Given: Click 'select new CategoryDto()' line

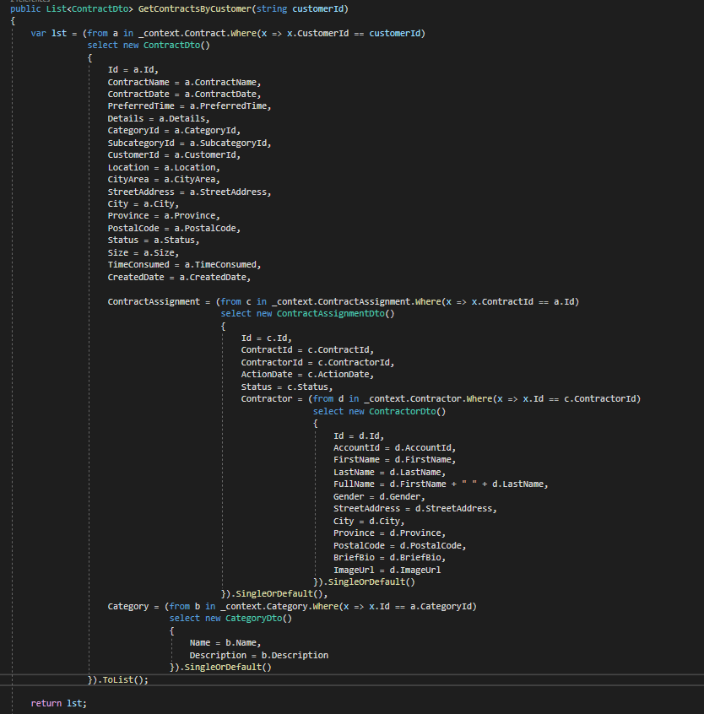Looking at the screenshot, I should click(x=231, y=619).
